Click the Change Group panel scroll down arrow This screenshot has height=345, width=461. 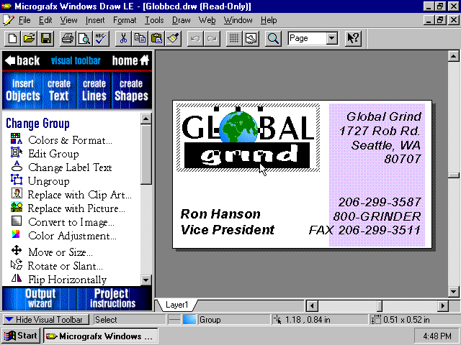coord(146,280)
